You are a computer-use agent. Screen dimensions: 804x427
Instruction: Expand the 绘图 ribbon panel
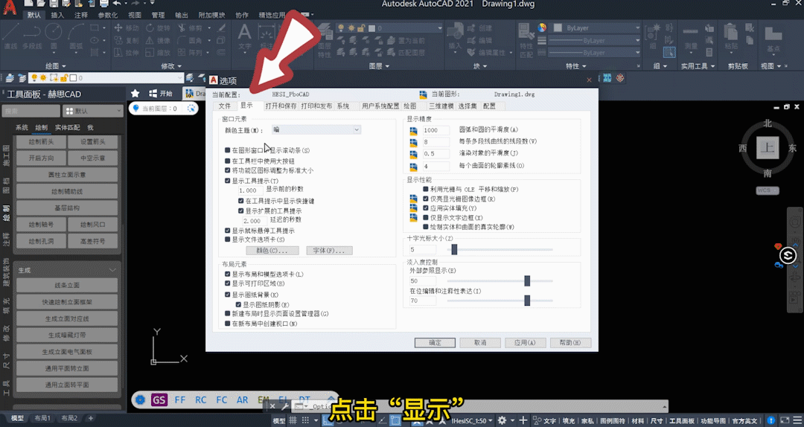56,65
